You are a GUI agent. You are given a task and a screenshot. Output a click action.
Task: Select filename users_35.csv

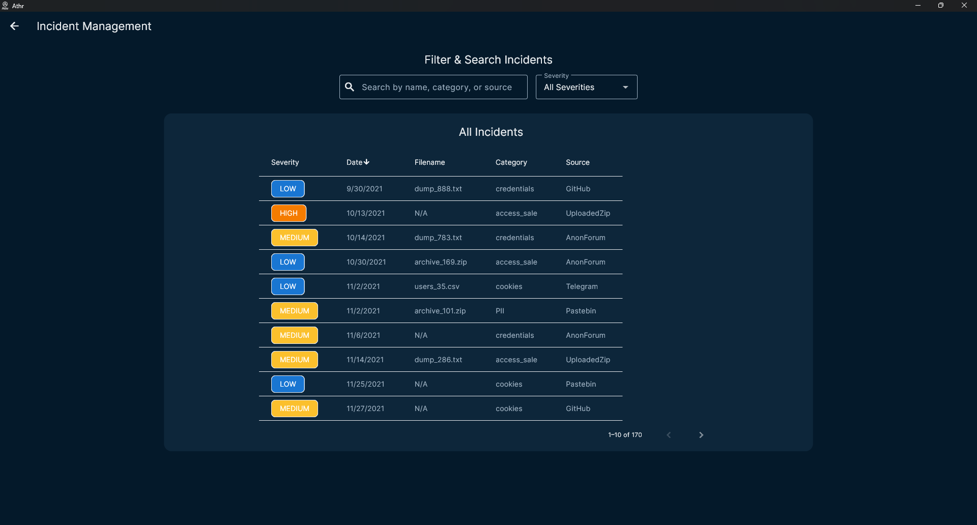(437, 286)
